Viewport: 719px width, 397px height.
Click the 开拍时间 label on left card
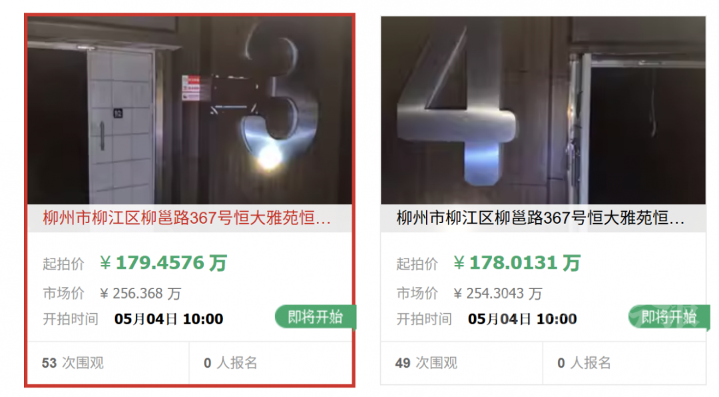click(71, 319)
